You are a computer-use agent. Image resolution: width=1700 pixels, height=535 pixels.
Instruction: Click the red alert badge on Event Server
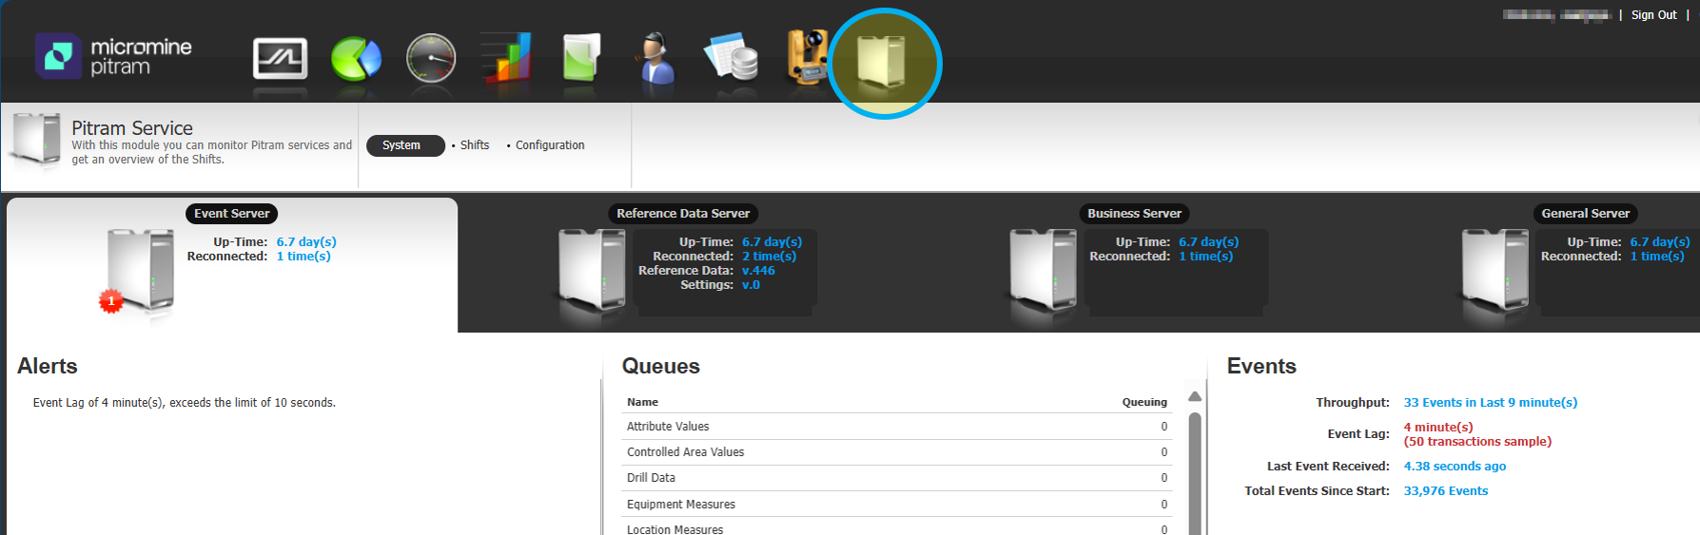tap(111, 301)
